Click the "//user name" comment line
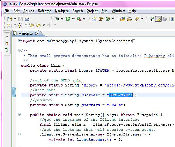175x147 pixels. 43,90
